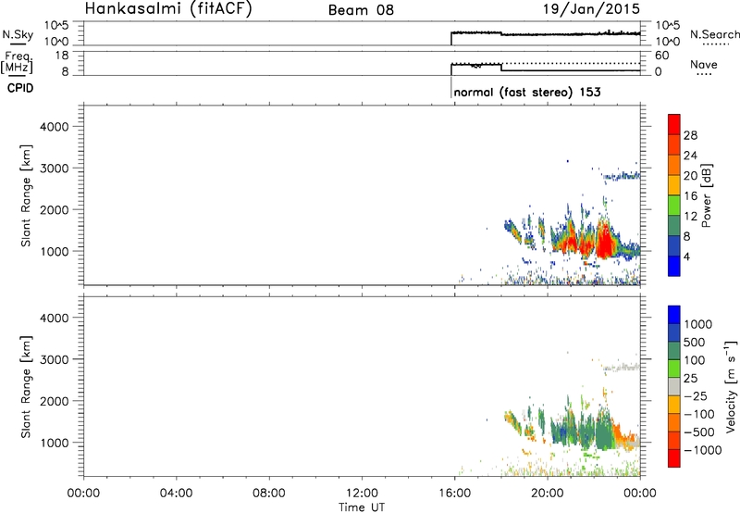Screen dimensions: 740x513
Task: Click the Velocity [m s-1] colorbar label
Action: point(731,386)
